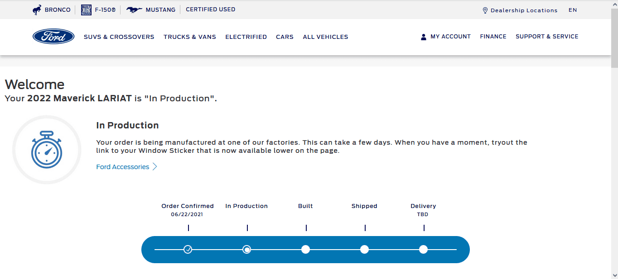Open MY ACCOUNT menu
This screenshot has width=618, height=279.
[x=450, y=37]
